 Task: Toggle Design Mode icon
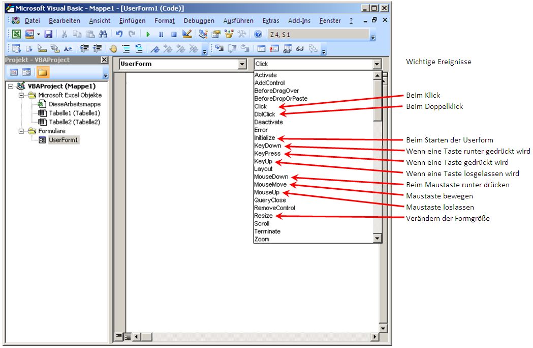tap(187, 34)
